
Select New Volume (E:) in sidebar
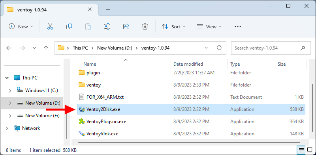(x=42, y=116)
